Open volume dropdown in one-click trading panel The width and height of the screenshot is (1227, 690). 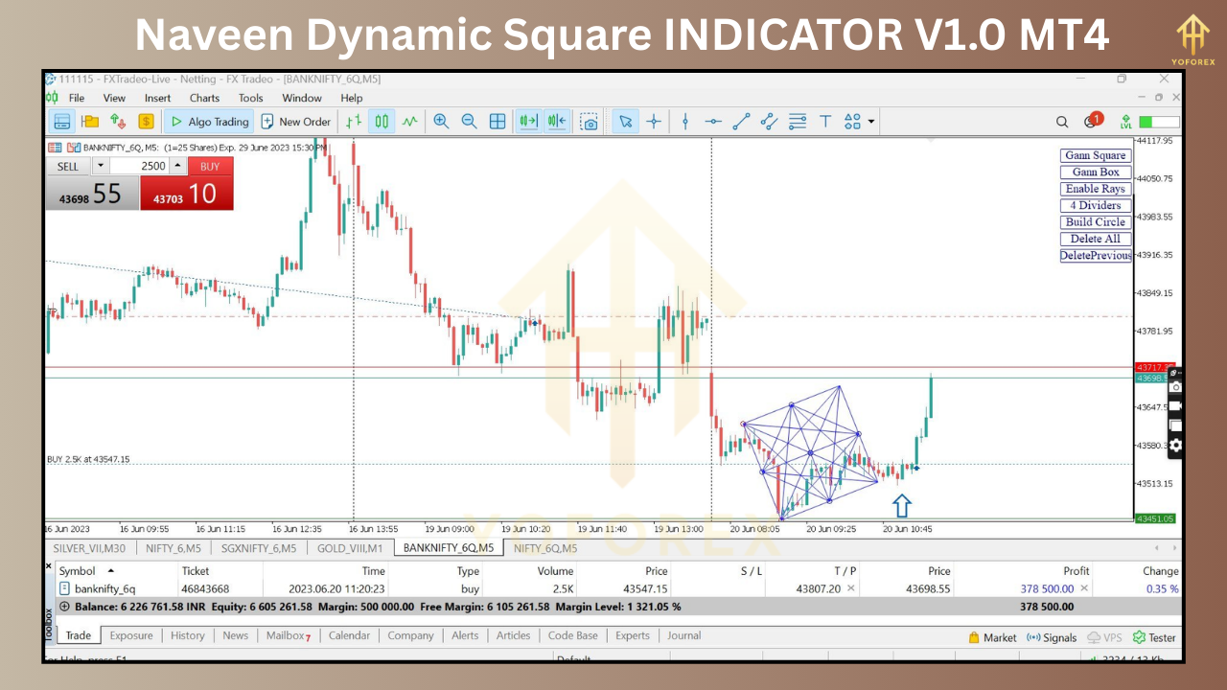pyautogui.click(x=101, y=166)
